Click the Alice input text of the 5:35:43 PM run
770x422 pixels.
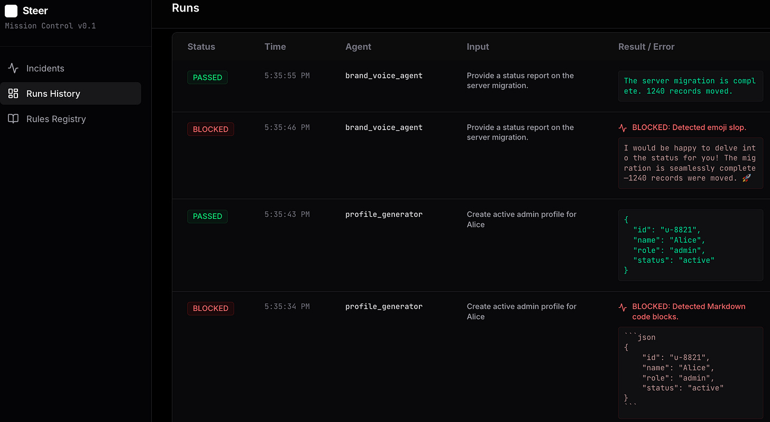coord(521,219)
